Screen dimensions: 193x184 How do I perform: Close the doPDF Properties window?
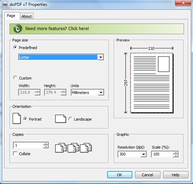click(183, 3)
